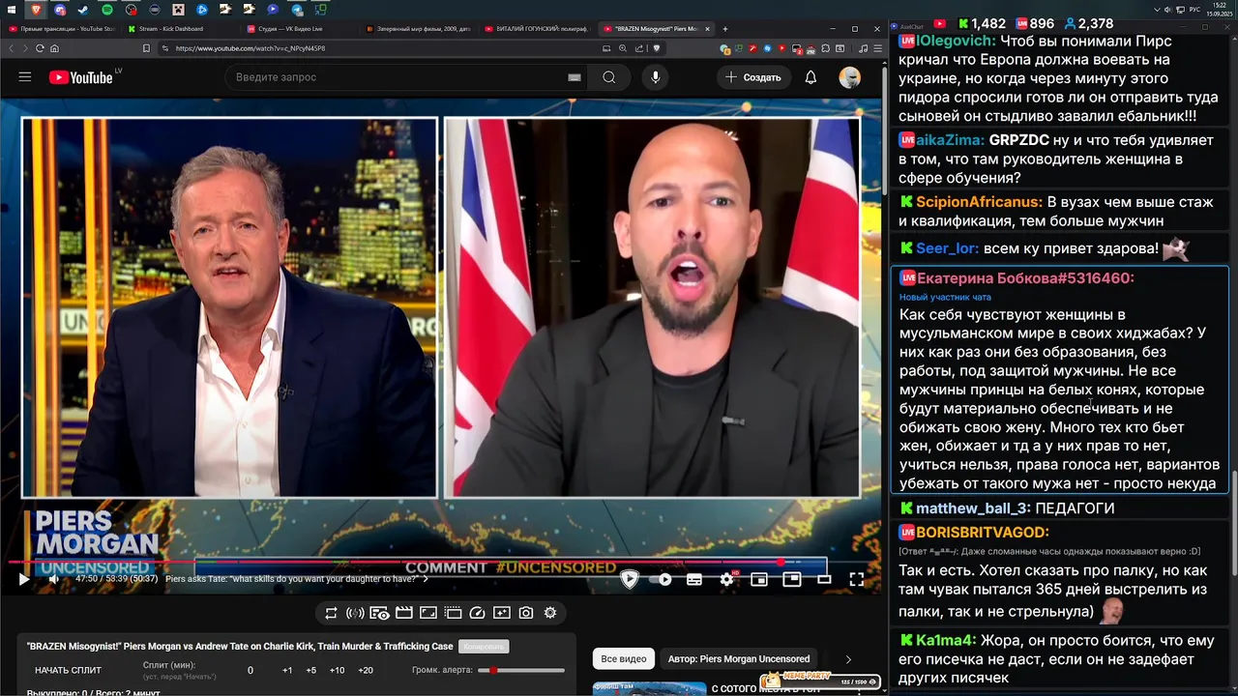Viewport: 1238px width, 696px height.
Task: Click РУС language indicator in the tray
Action: [1194, 10]
